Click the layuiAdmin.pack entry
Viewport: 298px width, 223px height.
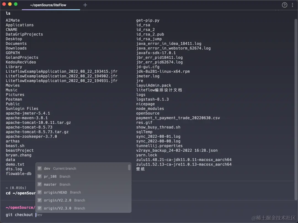click(x=154, y=85)
